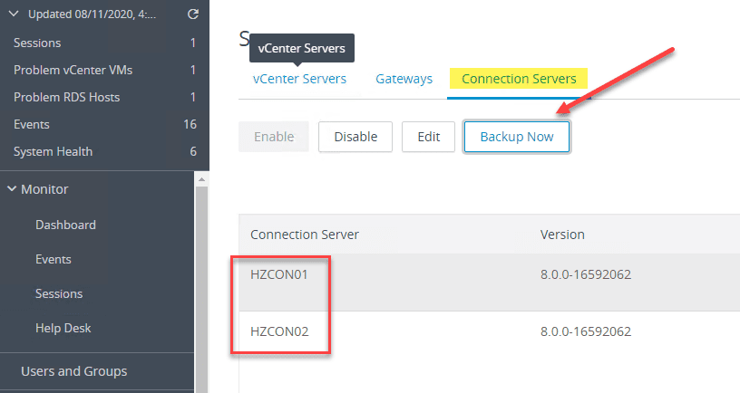
Task: Click the Disable button
Action: click(355, 137)
